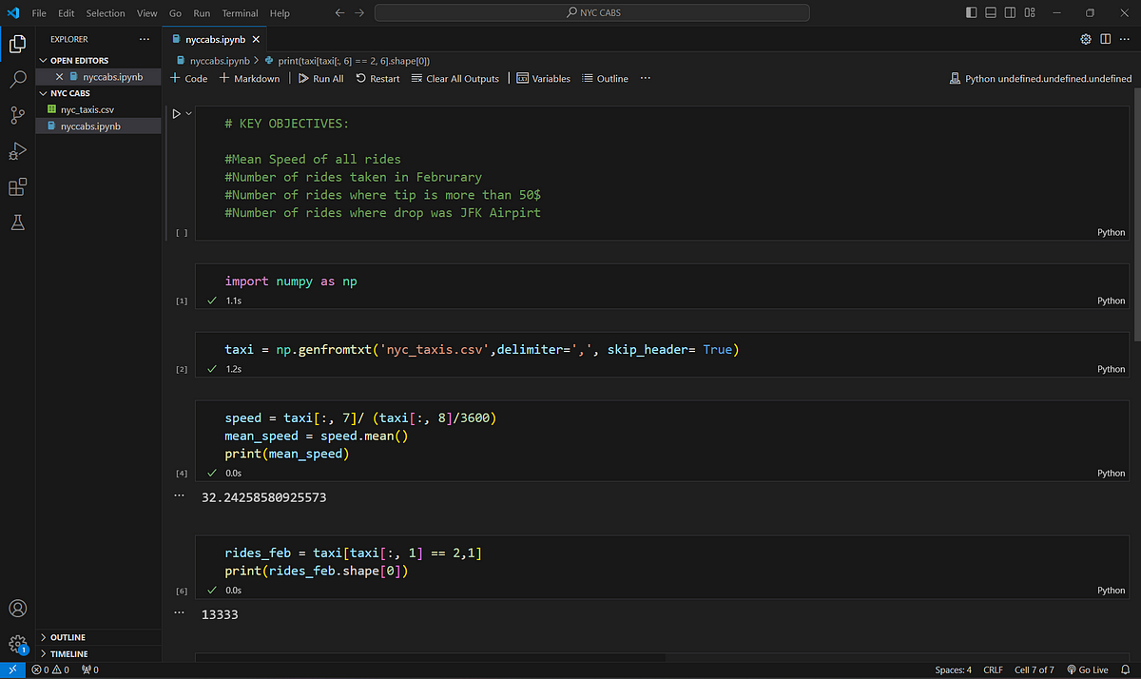The height and width of the screenshot is (679, 1141).
Task: Open the notebook Outline button
Action: click(x=605, y=78)
